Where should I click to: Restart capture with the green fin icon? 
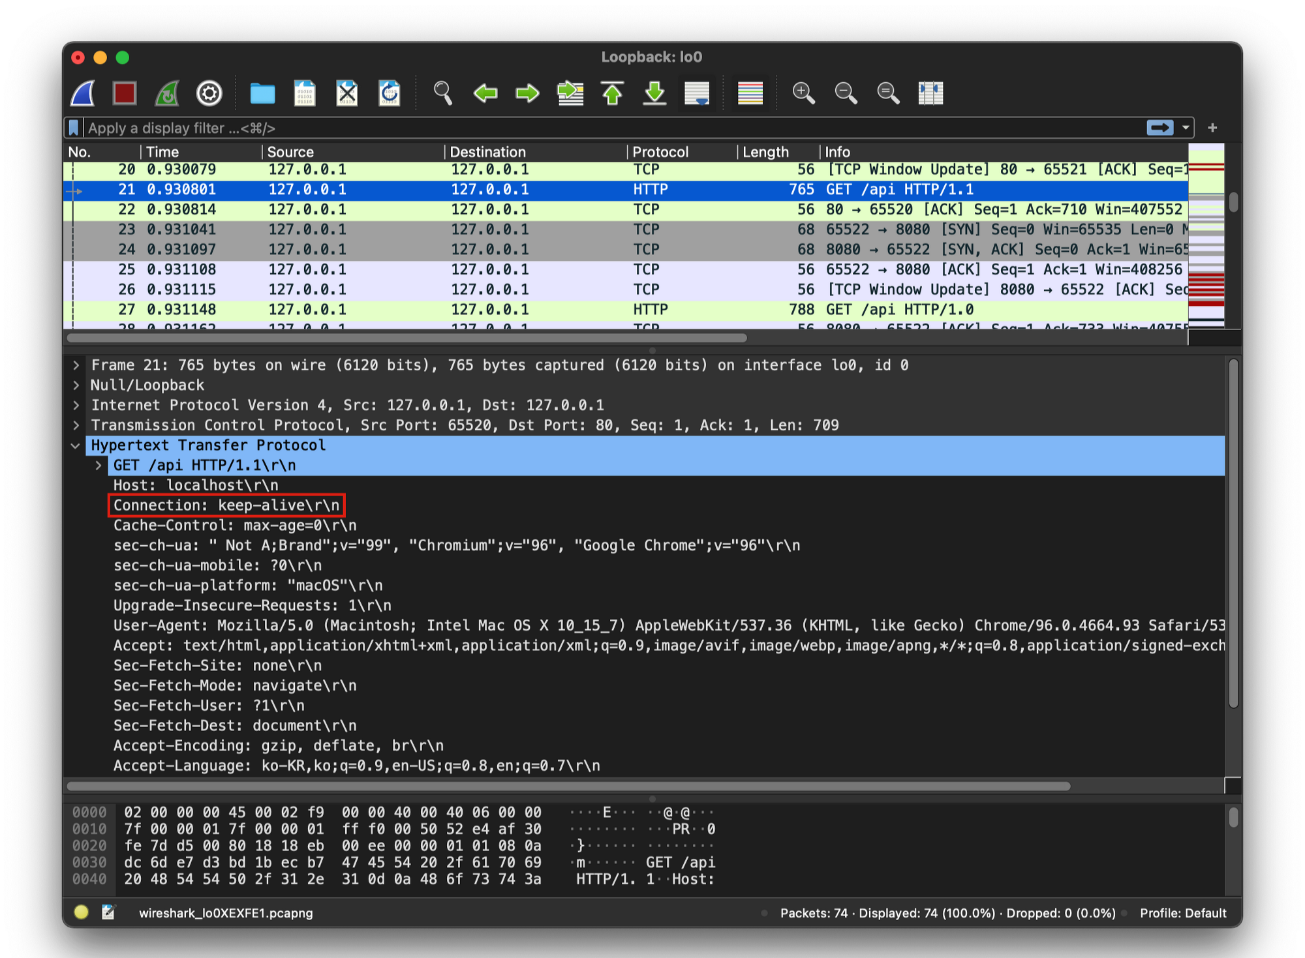(167, 93)
